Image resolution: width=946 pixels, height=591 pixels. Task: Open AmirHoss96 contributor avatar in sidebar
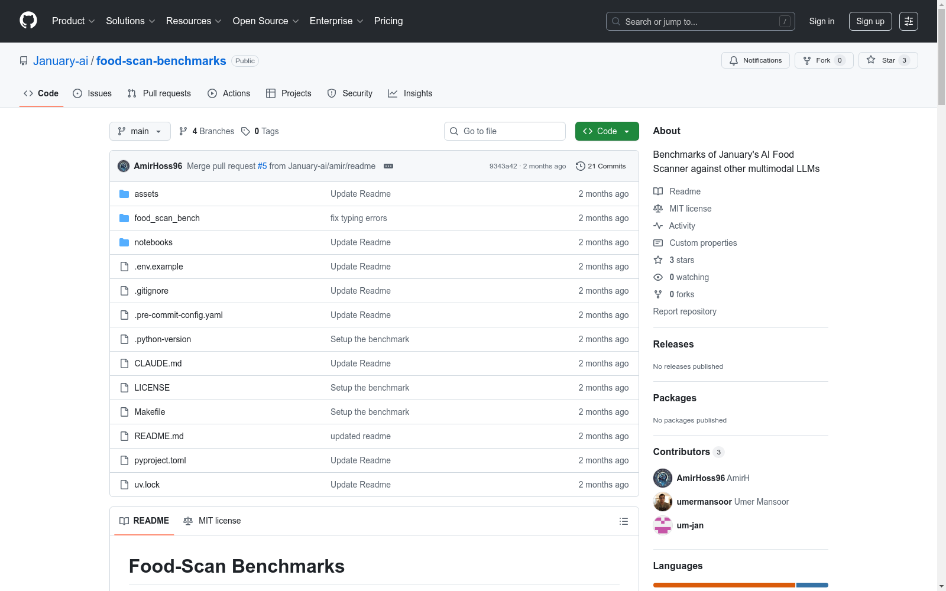663,478
